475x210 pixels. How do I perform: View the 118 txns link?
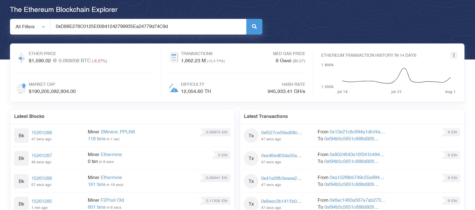coord(96,139)
